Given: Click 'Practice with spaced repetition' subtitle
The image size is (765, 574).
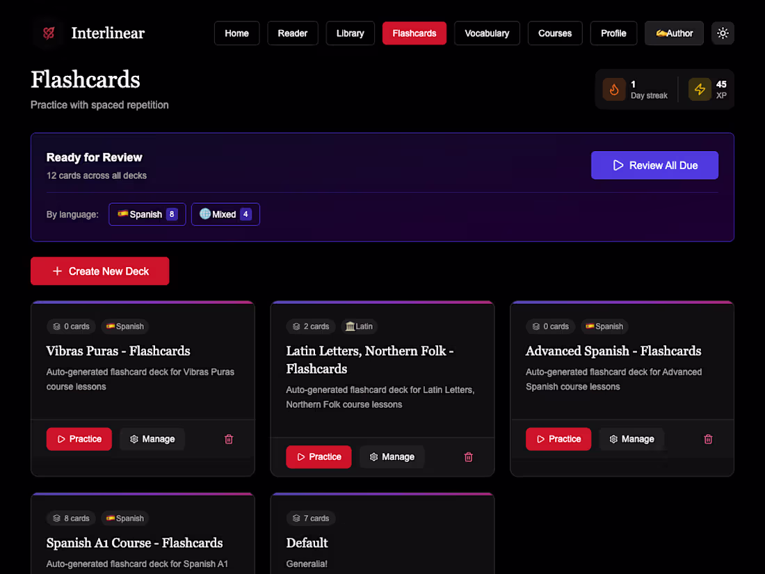Looking at the screenshot, I should pos(99,105).
